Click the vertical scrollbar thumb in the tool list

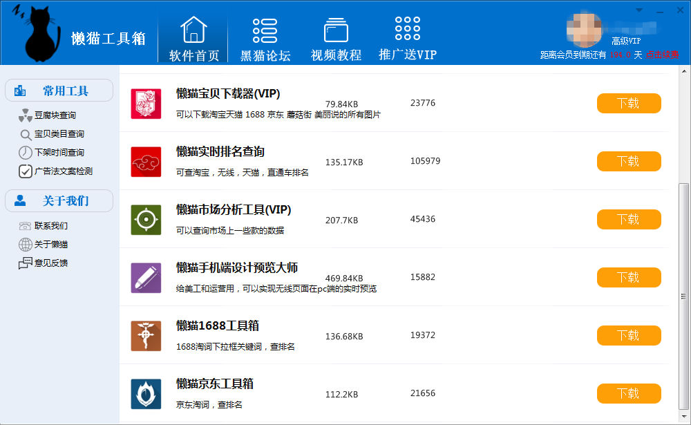(684, 297)
